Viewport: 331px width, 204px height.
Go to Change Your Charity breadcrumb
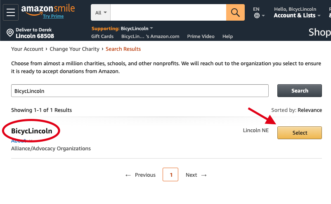coord(75,49)
